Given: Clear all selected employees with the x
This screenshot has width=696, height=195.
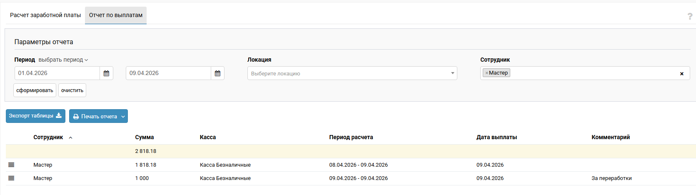Looking at the screenshot, I should (682, 74).
